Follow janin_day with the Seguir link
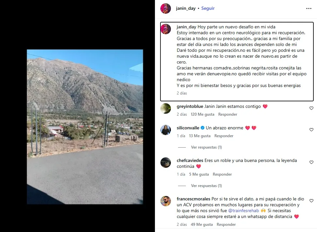The image size is (317, 232). click(208, 8)
